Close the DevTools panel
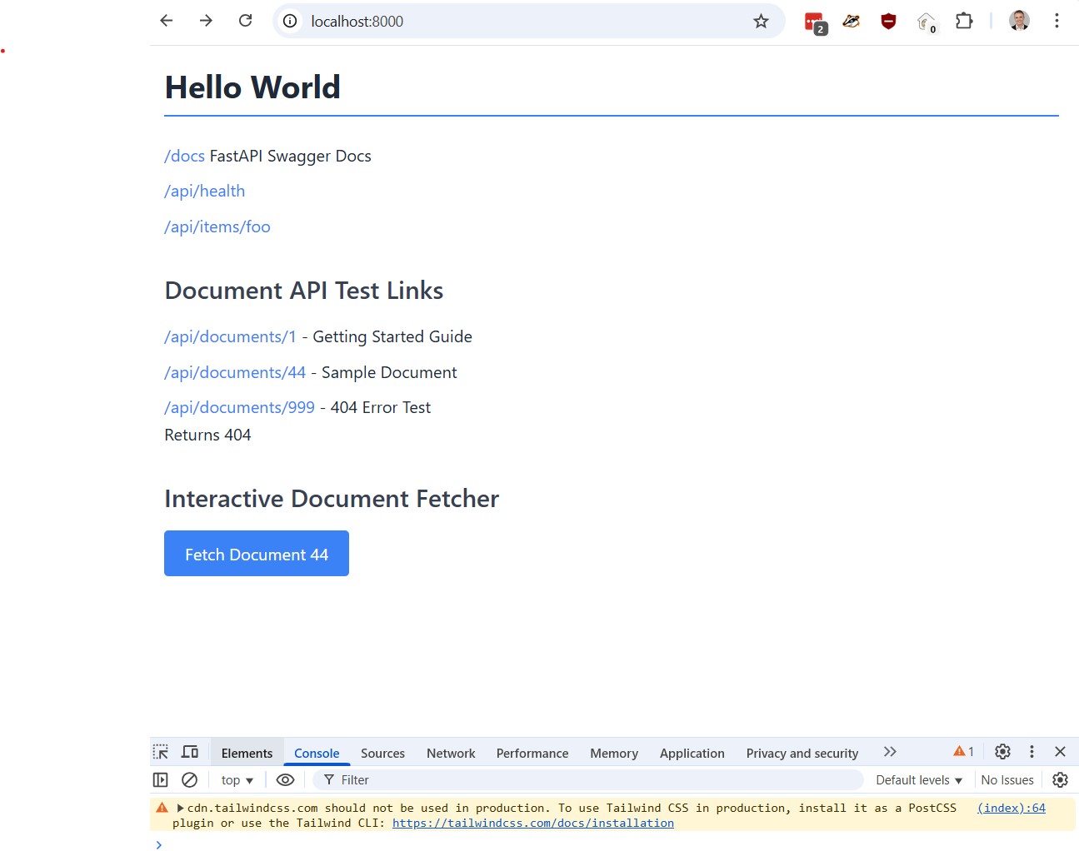Image resolution: width=1079 pixels, height=851 pixels. point(1060,752)
